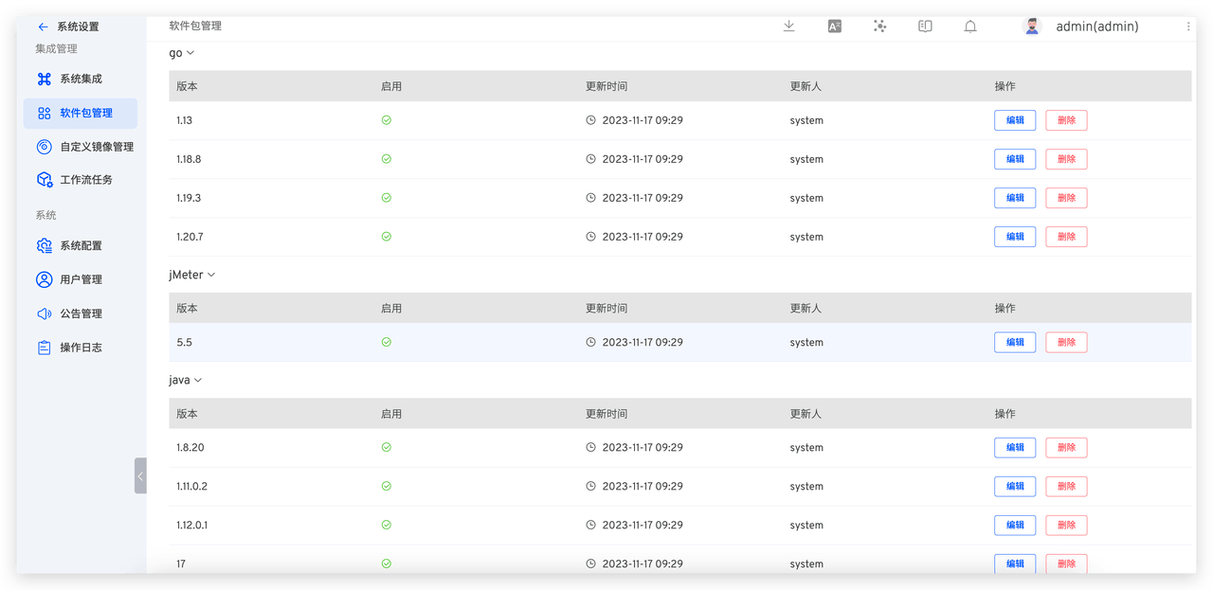This screenshot has height=590, width=1213.
Task: Go to 用户管理 in the sidebar
Action: pyautogui.click(x=81, y=279)
